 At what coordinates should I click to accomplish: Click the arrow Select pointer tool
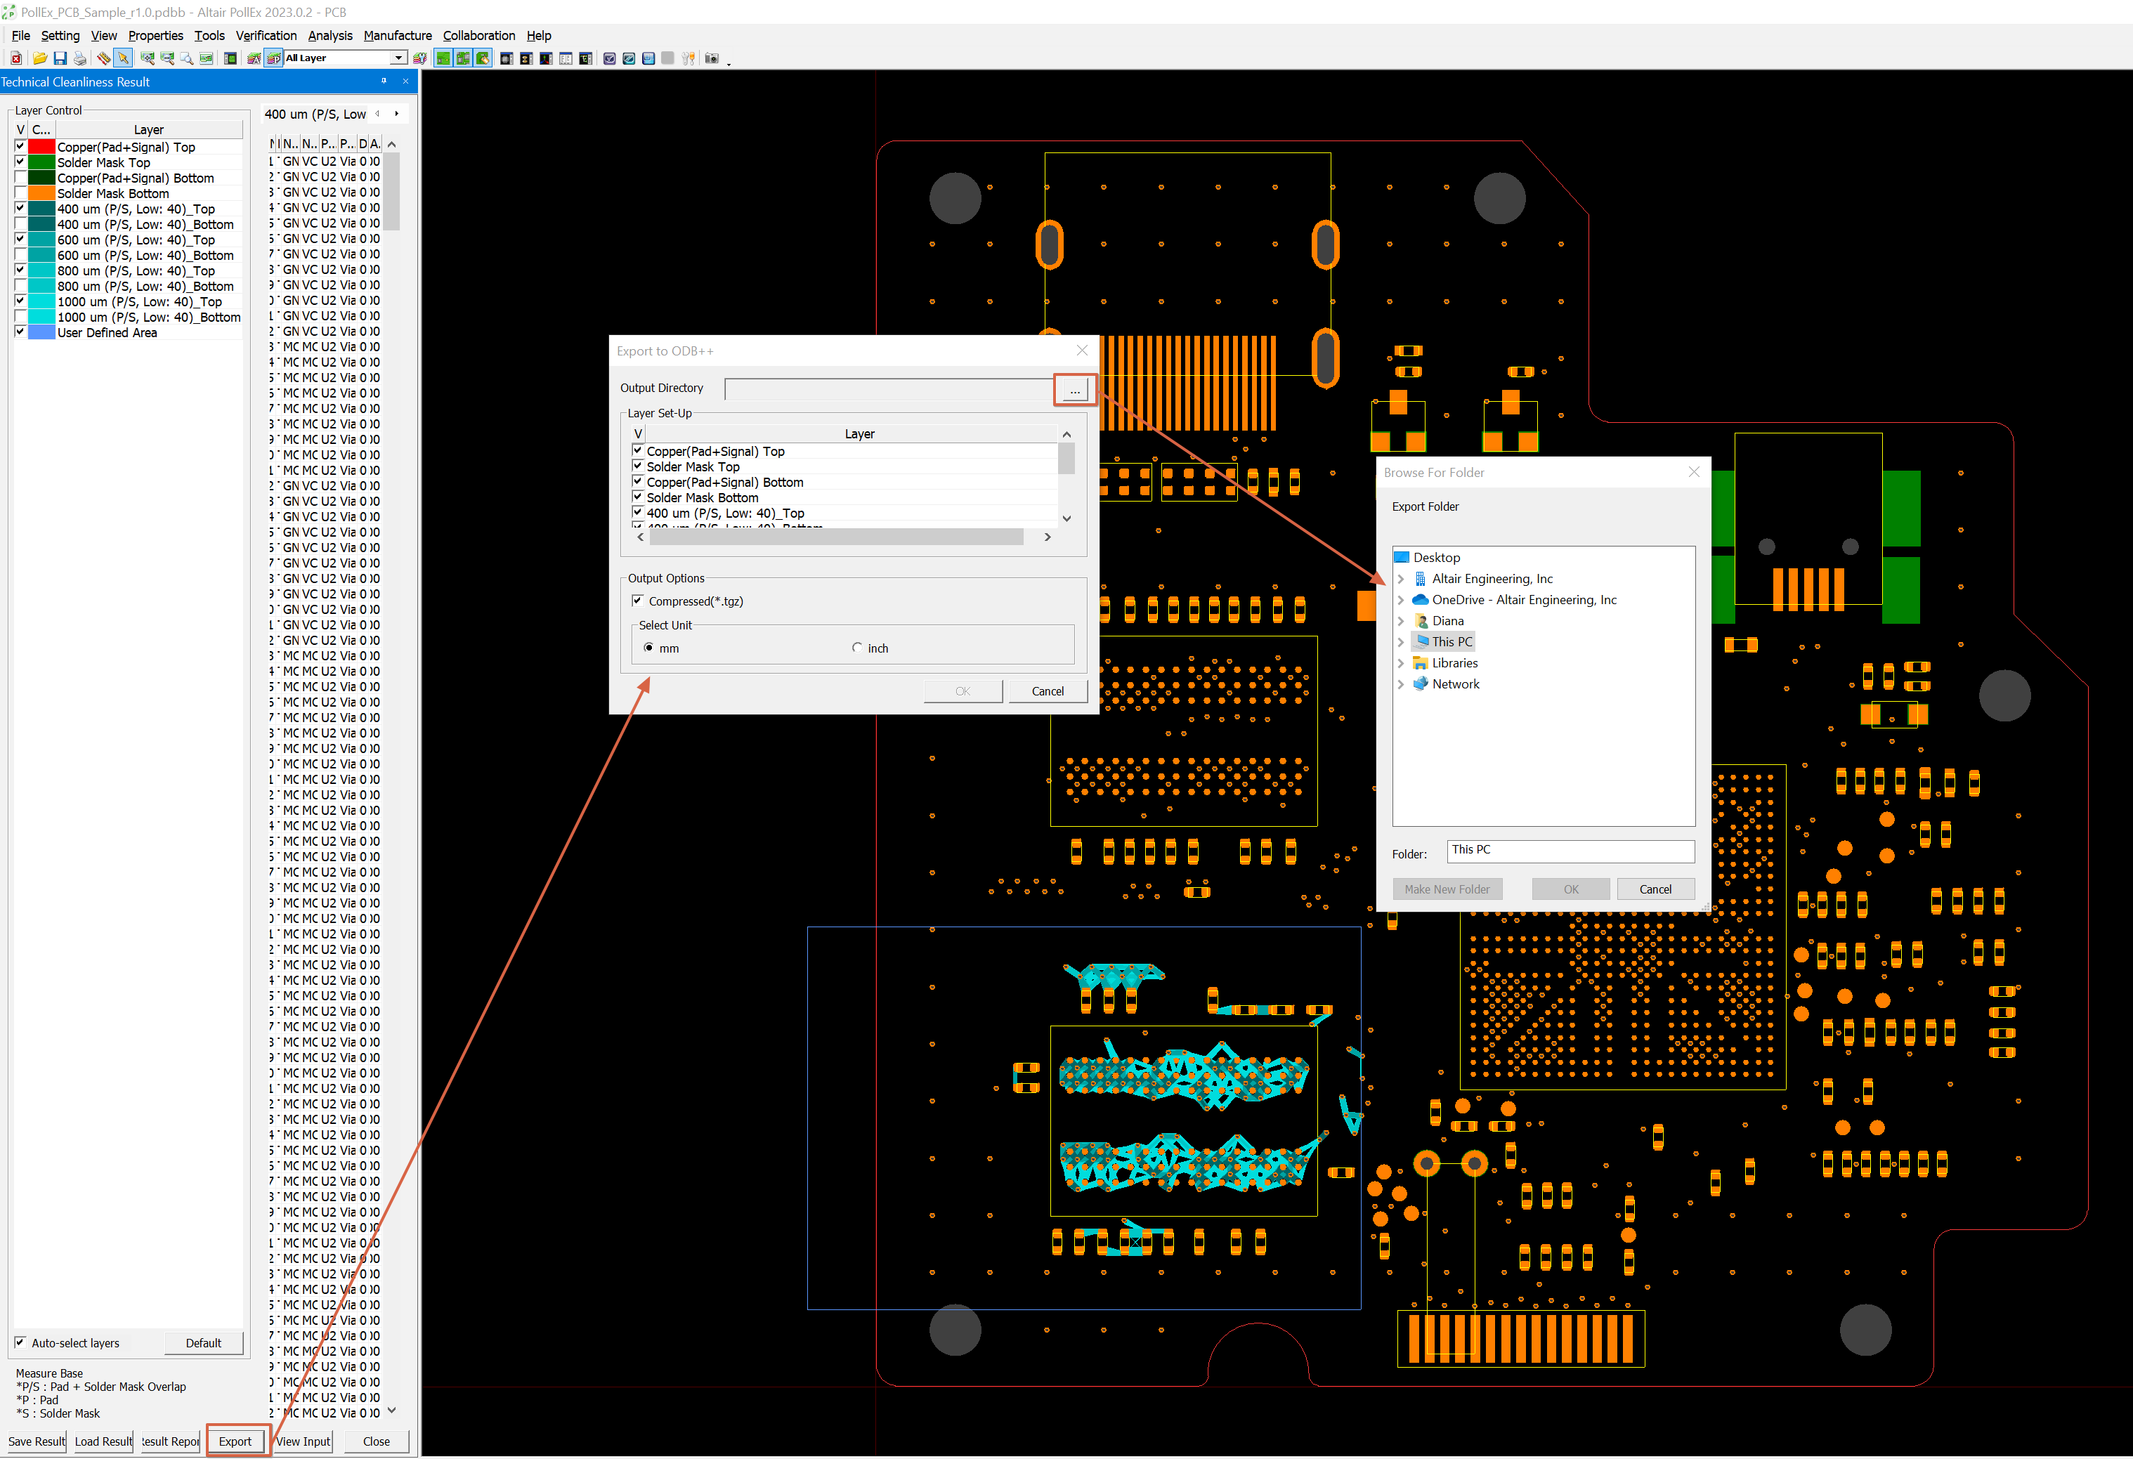123,58
